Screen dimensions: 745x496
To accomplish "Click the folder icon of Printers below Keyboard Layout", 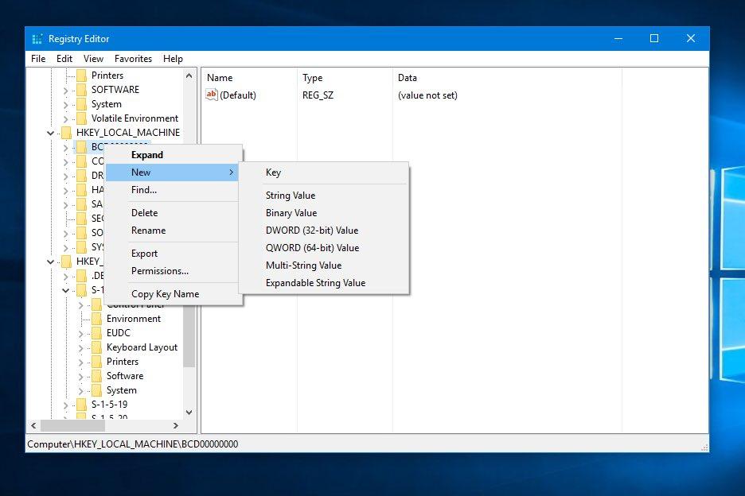I will point(97,362).
